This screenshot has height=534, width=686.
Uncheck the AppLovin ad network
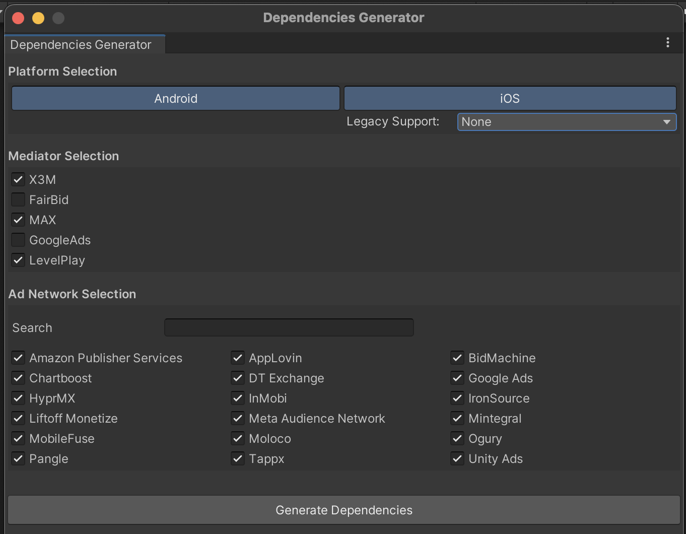coord(238,358)
